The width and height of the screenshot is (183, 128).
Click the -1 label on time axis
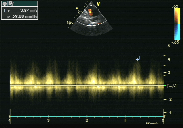124,120
